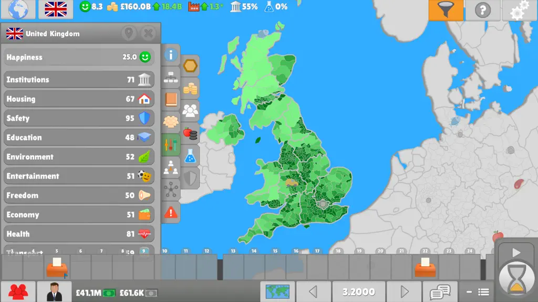Screen dimensions: 538x302
Task: Open the orange filter funnel
Action: click(x=446, y=9)
